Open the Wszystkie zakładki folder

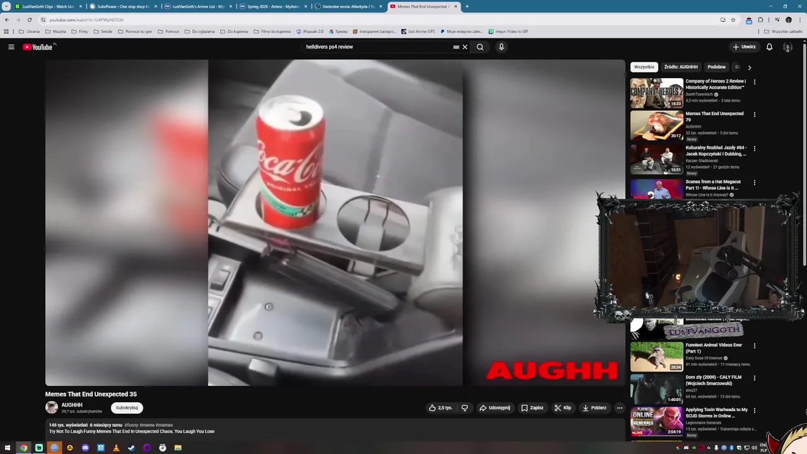pos(783,31)
